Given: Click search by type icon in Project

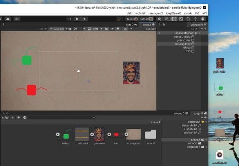Looking at the screenshot, I should [24, 117].
